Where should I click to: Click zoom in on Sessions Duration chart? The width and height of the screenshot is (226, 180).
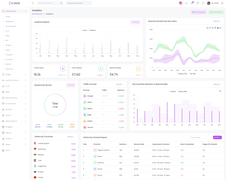point(207,28)
